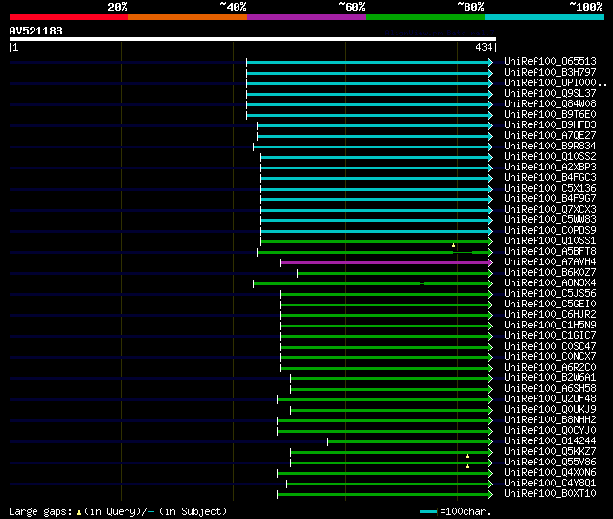Click the UniRef100_Q4X0N6 label
This screenshot has width=613, height=519.
(550, 473)
